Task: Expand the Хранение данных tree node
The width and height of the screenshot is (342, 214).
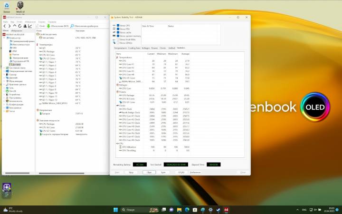Action: (4, 85)
